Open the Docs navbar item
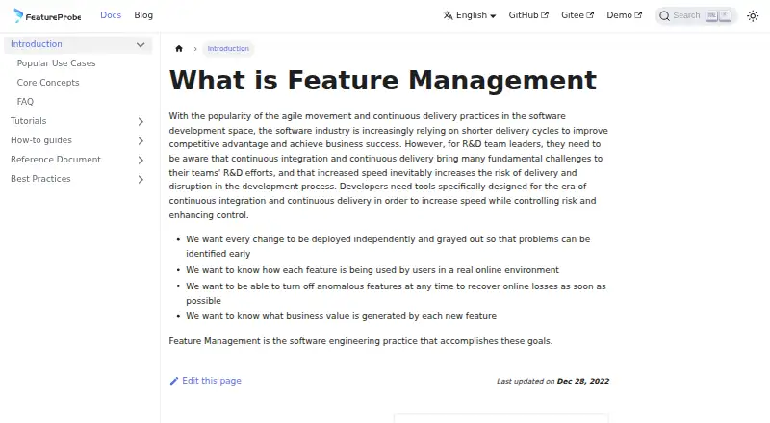This screenshot has height=423, width=770. click(x=111, y=15)
